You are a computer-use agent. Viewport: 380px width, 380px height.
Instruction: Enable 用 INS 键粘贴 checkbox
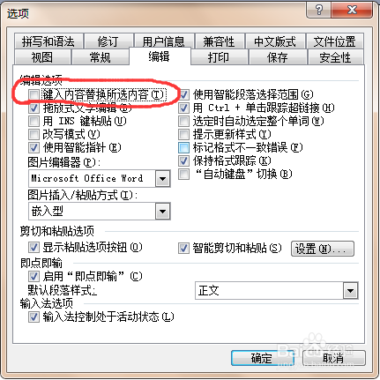[34, 122]
